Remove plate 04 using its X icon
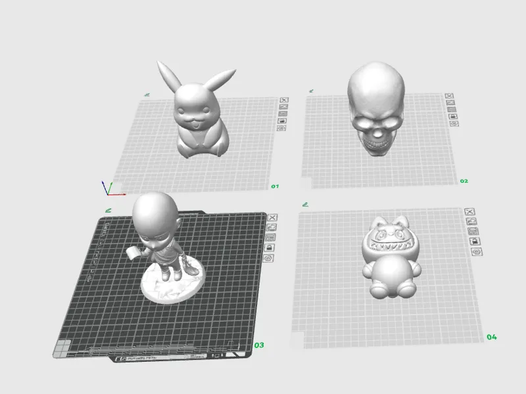 (x=469, y=211)
